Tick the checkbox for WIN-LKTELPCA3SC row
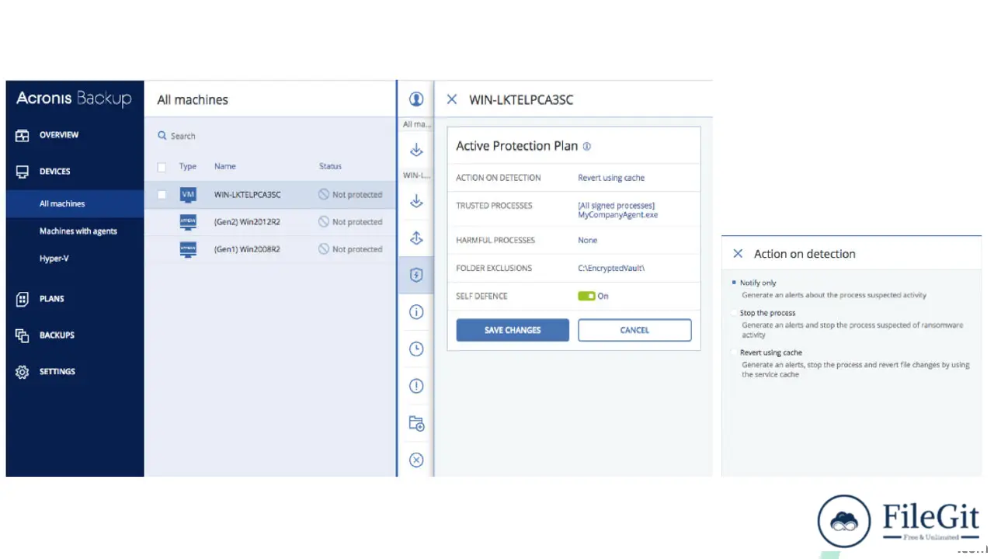The image size is (994, 559). (162, 195)
